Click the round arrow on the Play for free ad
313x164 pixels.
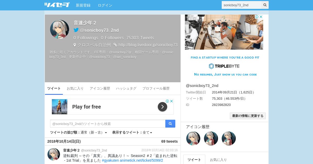pos(162,107)
